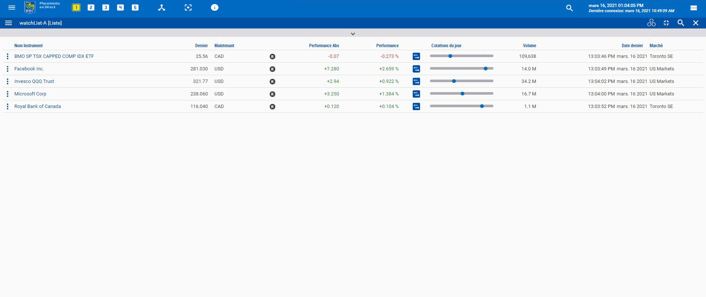This screenshot has width=706, height=297.
Task: Collapse the watchlist panel with the minimize icon
Action: pos(666,23)
